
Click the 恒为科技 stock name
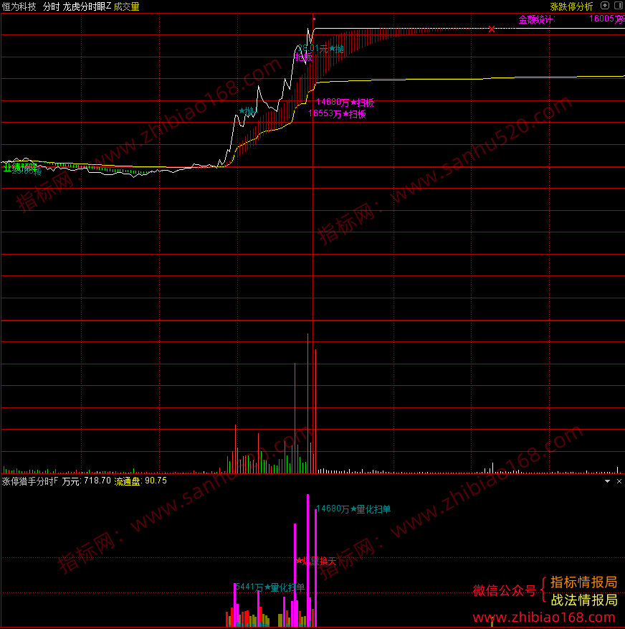[19, 6]
